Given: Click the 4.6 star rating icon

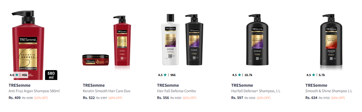Looking at the screenshot, I should pos(17,75).
